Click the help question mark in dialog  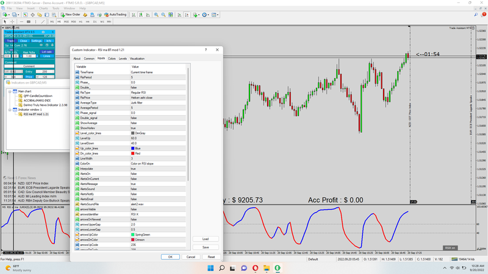pos(207,49)
